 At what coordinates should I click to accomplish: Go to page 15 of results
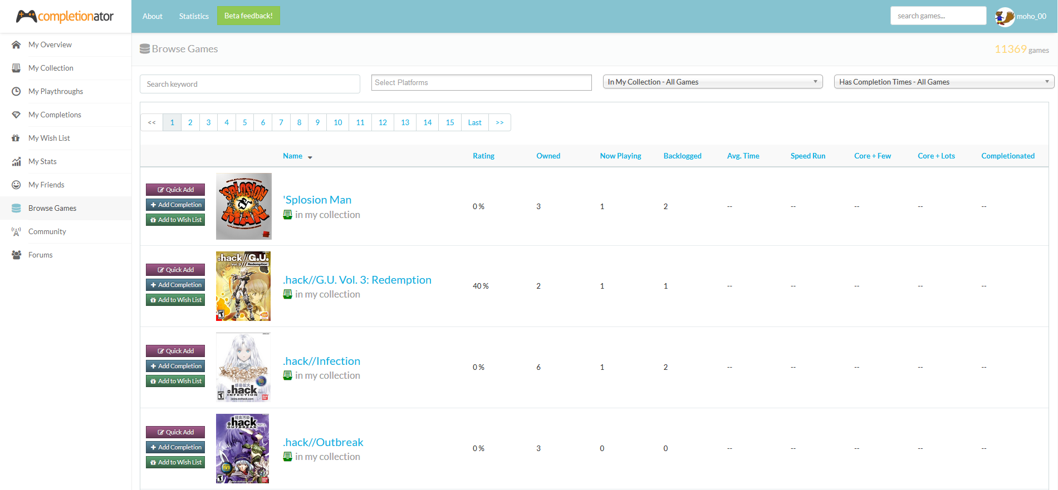(450, 122)
